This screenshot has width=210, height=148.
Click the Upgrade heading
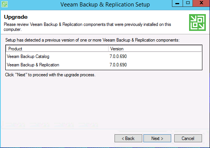click(x=16, y=17)
